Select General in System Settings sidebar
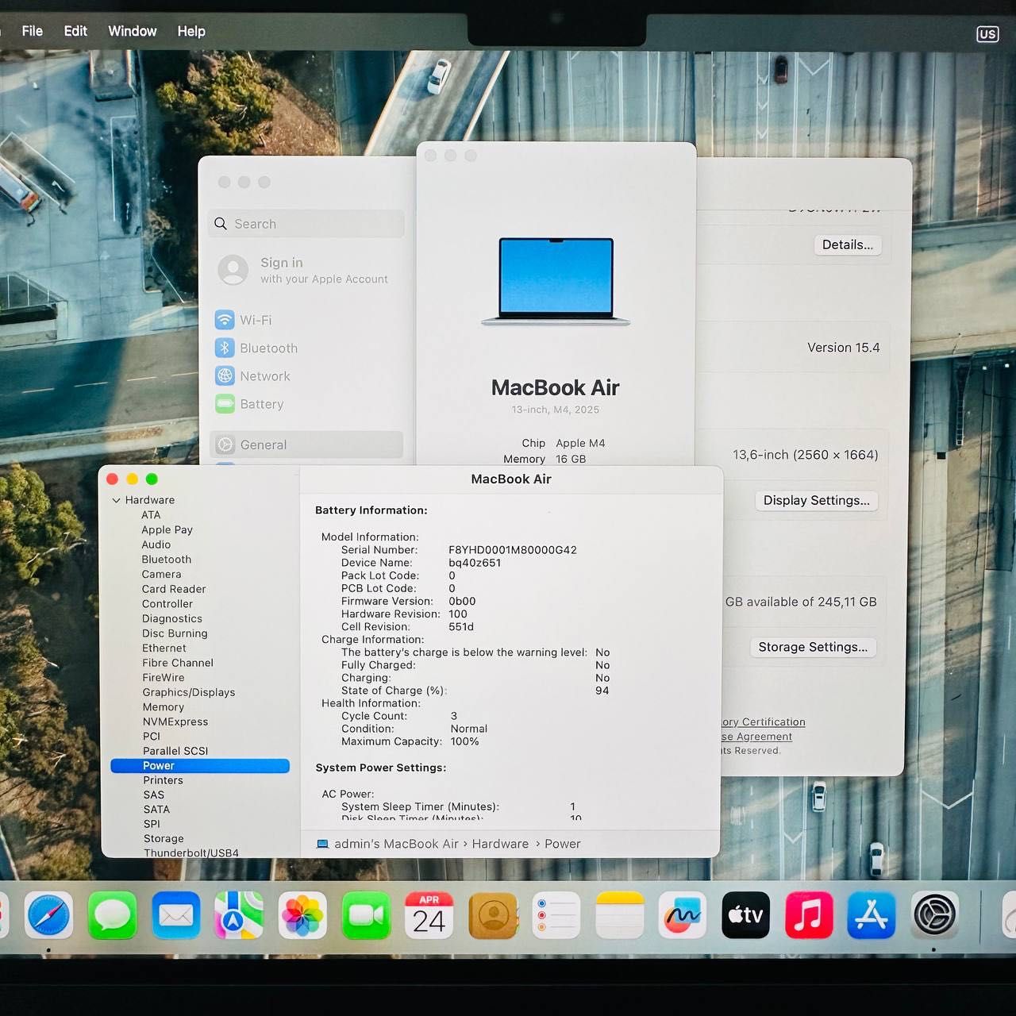 point(307,444)
